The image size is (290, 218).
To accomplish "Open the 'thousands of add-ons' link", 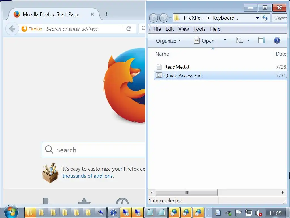I will (88, 176).
